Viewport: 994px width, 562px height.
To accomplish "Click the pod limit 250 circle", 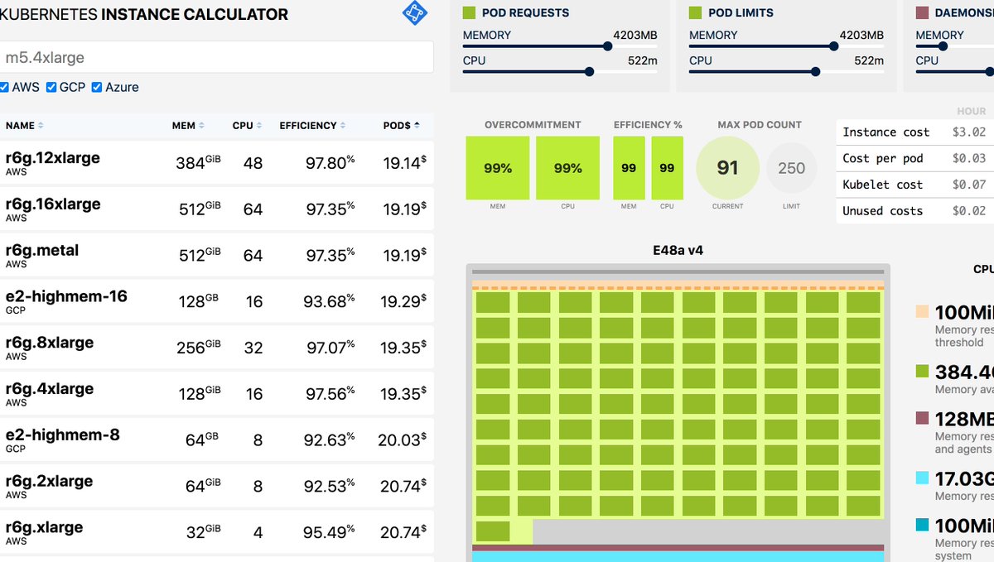I will coord(791,168).
